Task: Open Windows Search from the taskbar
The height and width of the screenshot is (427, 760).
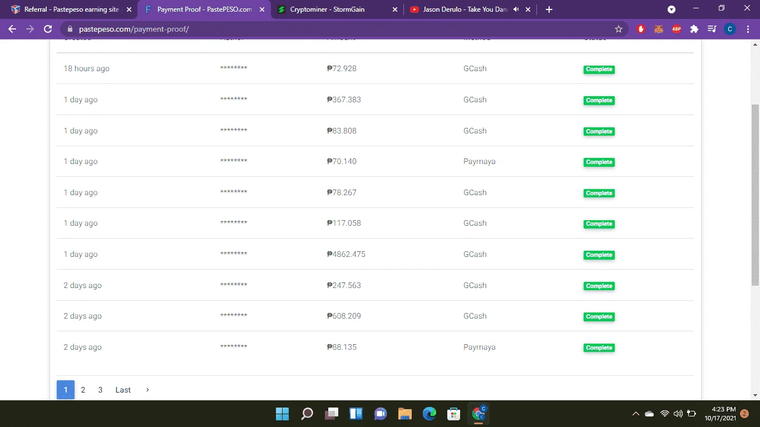Action: 307,414
